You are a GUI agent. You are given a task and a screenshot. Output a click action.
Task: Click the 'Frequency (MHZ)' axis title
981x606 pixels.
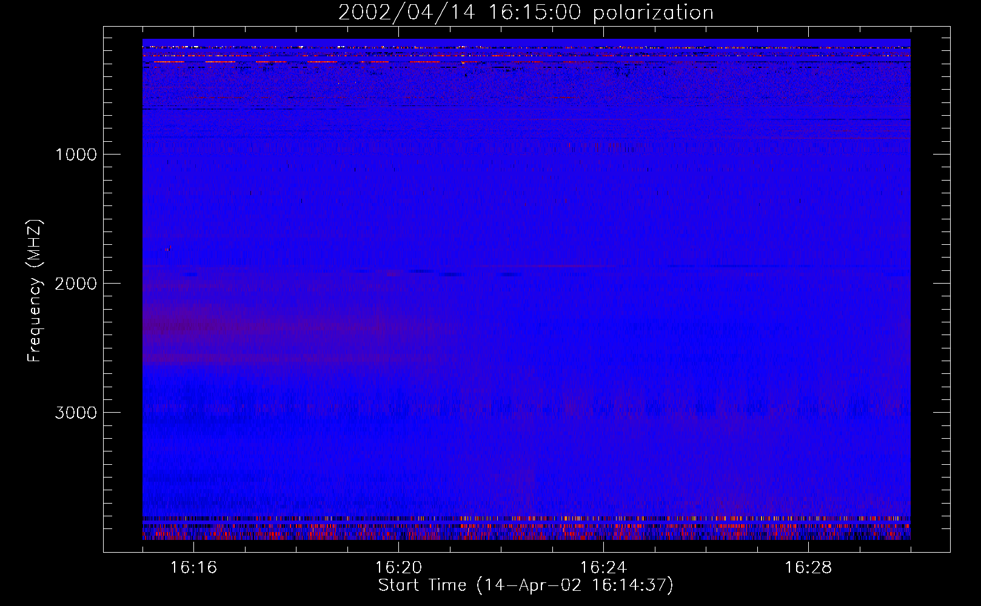(x=35, y=291)
